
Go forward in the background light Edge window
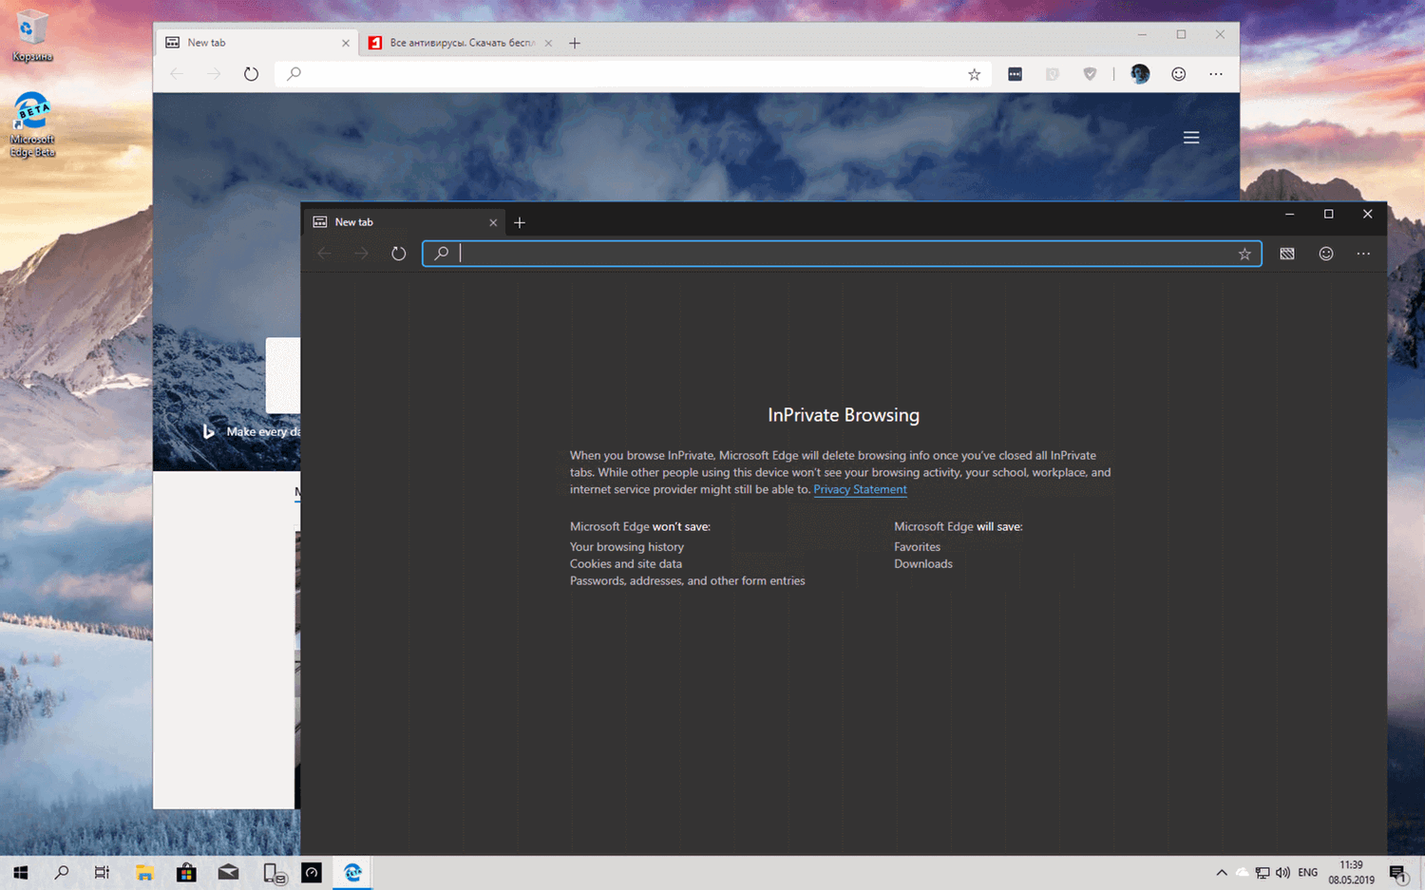click(x=214, y=74)
